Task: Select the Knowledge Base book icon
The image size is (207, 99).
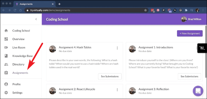Action: 6,56
